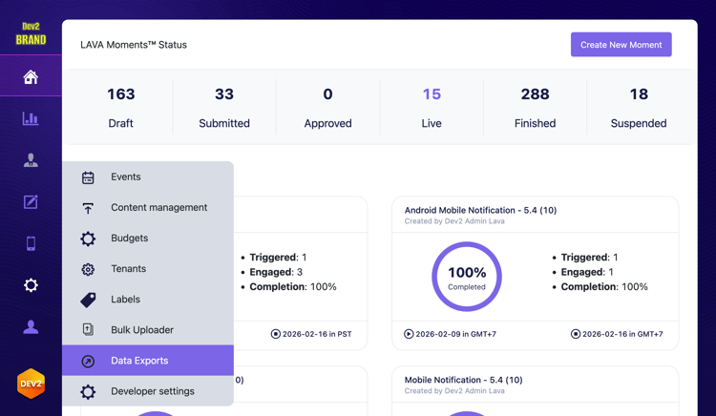Screen dimensions: 716x416
Task: Click the end date stop icon GMT+7
Action: 576,334
